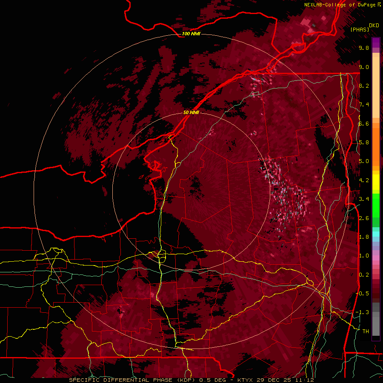The height and width of the screenshot is (383, 383).
Task: Click the 5.0 value on the color scale
Action: pos(364,161)
